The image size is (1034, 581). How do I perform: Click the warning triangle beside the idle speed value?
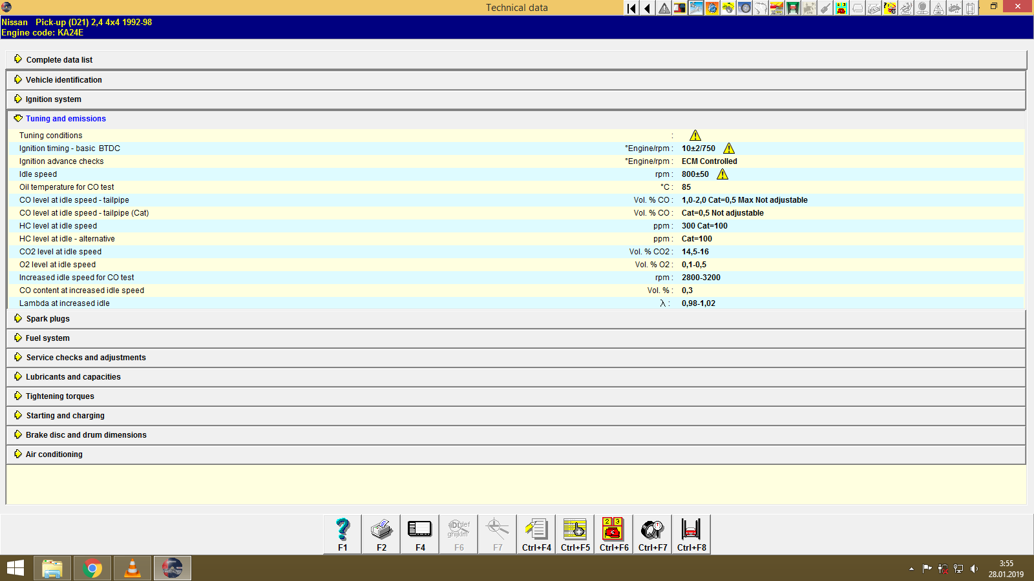(723, 174)
